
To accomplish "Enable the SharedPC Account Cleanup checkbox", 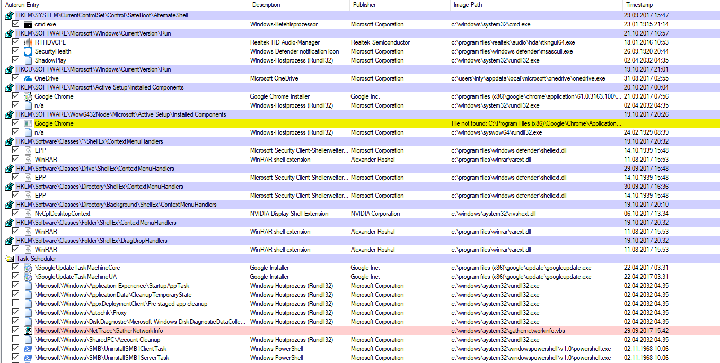I will coord(15,340).
